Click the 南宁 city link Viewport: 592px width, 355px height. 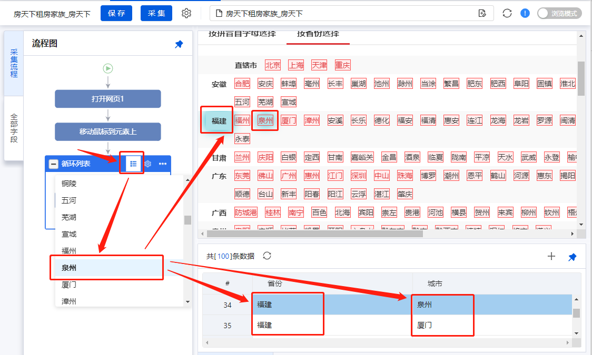pyautogui.click(x=296, y=212)
